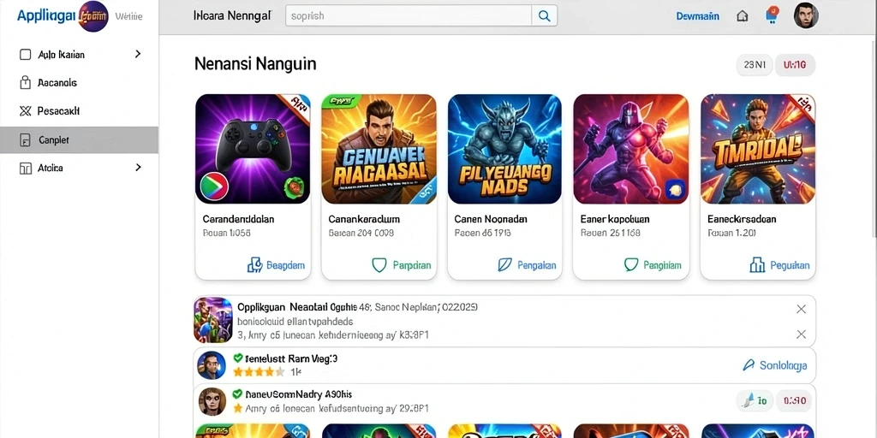Click the Aacanols lock icon
877x438 pixels.
[25, 82]
